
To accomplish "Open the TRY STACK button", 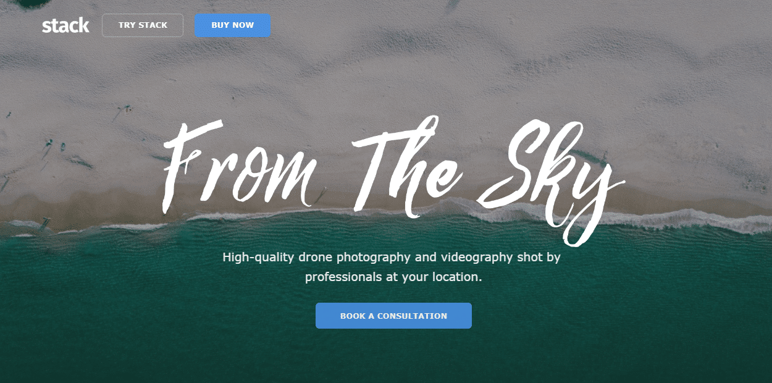I will [143, 25].
